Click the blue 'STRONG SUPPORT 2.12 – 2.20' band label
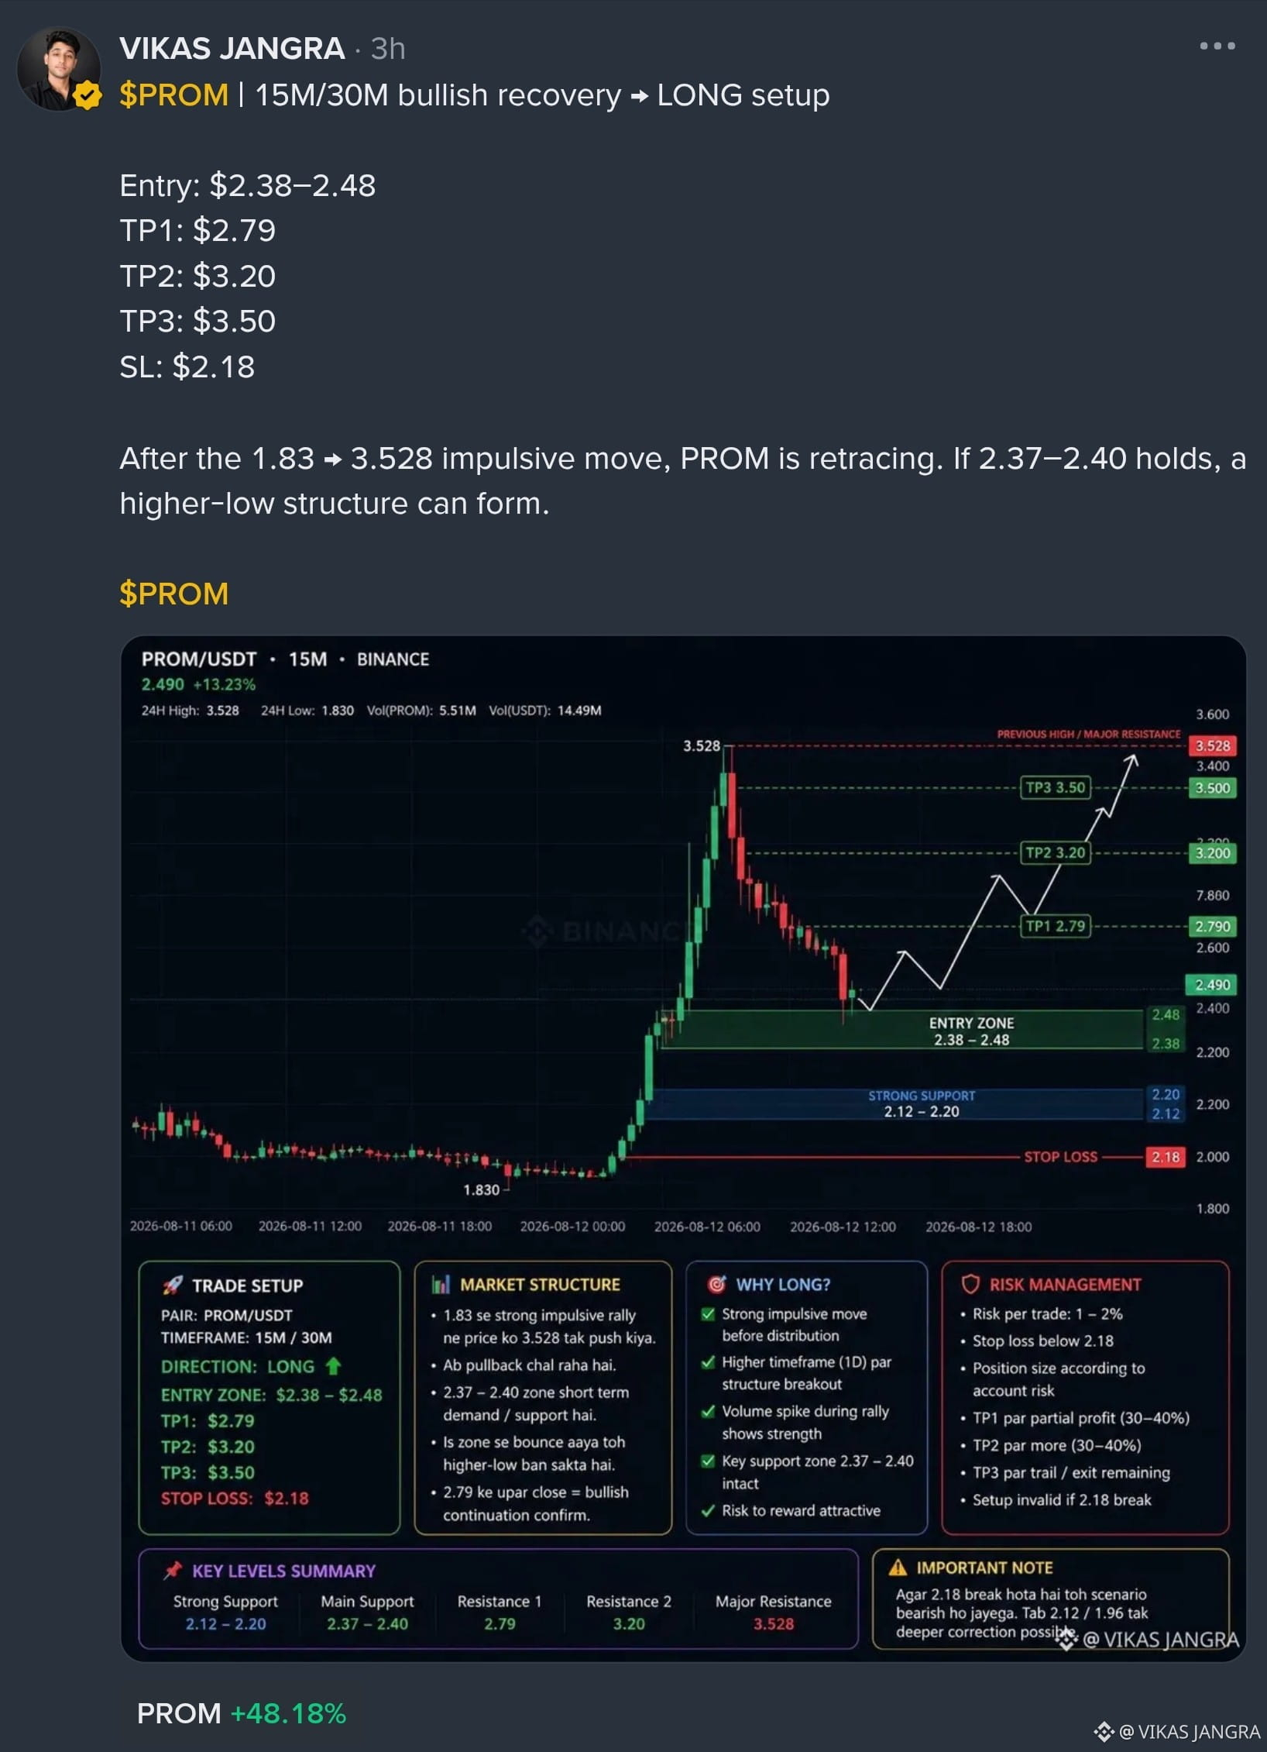Viewport: 1267px width, 1752px height. pyautogui.click(x=922, y=1104)
